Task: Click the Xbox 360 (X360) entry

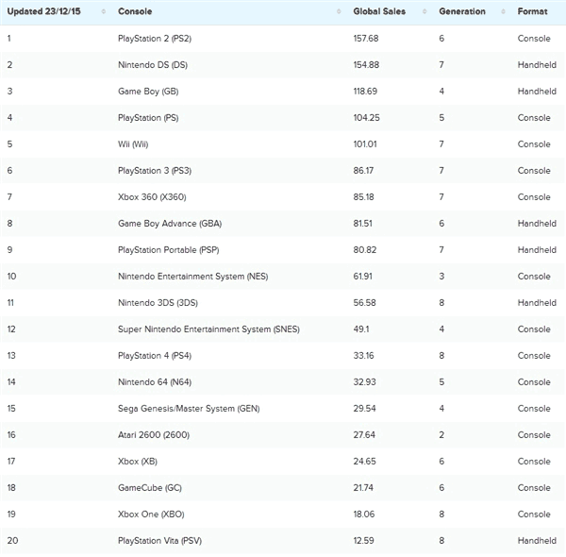Action: pyautogui.click(x=153, y=197)
